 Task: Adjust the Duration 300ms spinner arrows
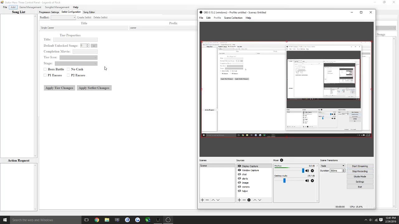coord(343,171)
